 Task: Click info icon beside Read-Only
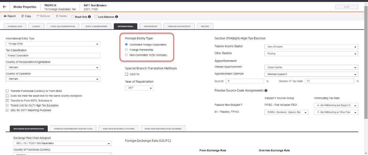tap(89, 17)
